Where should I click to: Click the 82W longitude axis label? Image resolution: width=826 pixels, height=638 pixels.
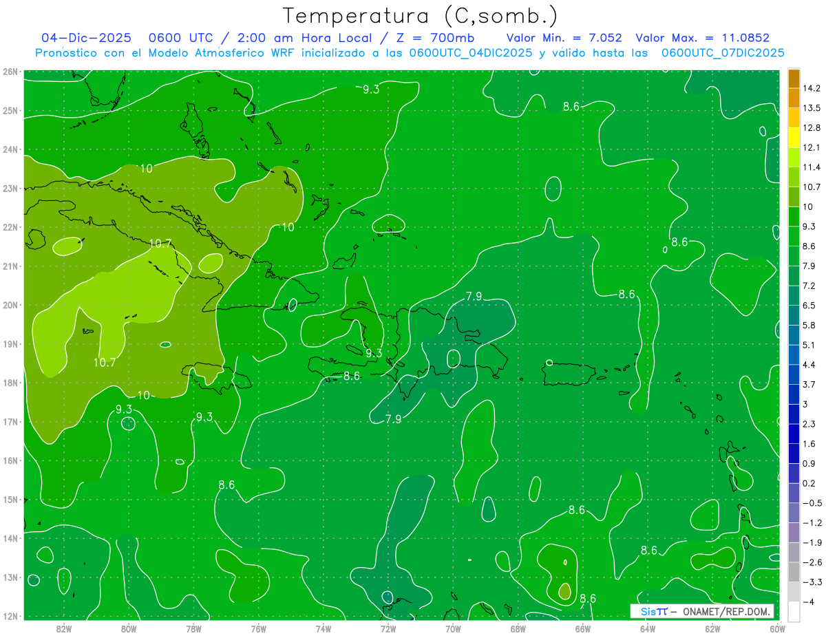click(63, 628)
